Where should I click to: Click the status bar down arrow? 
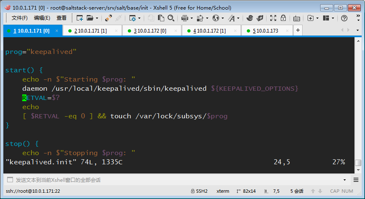[320, 191]
